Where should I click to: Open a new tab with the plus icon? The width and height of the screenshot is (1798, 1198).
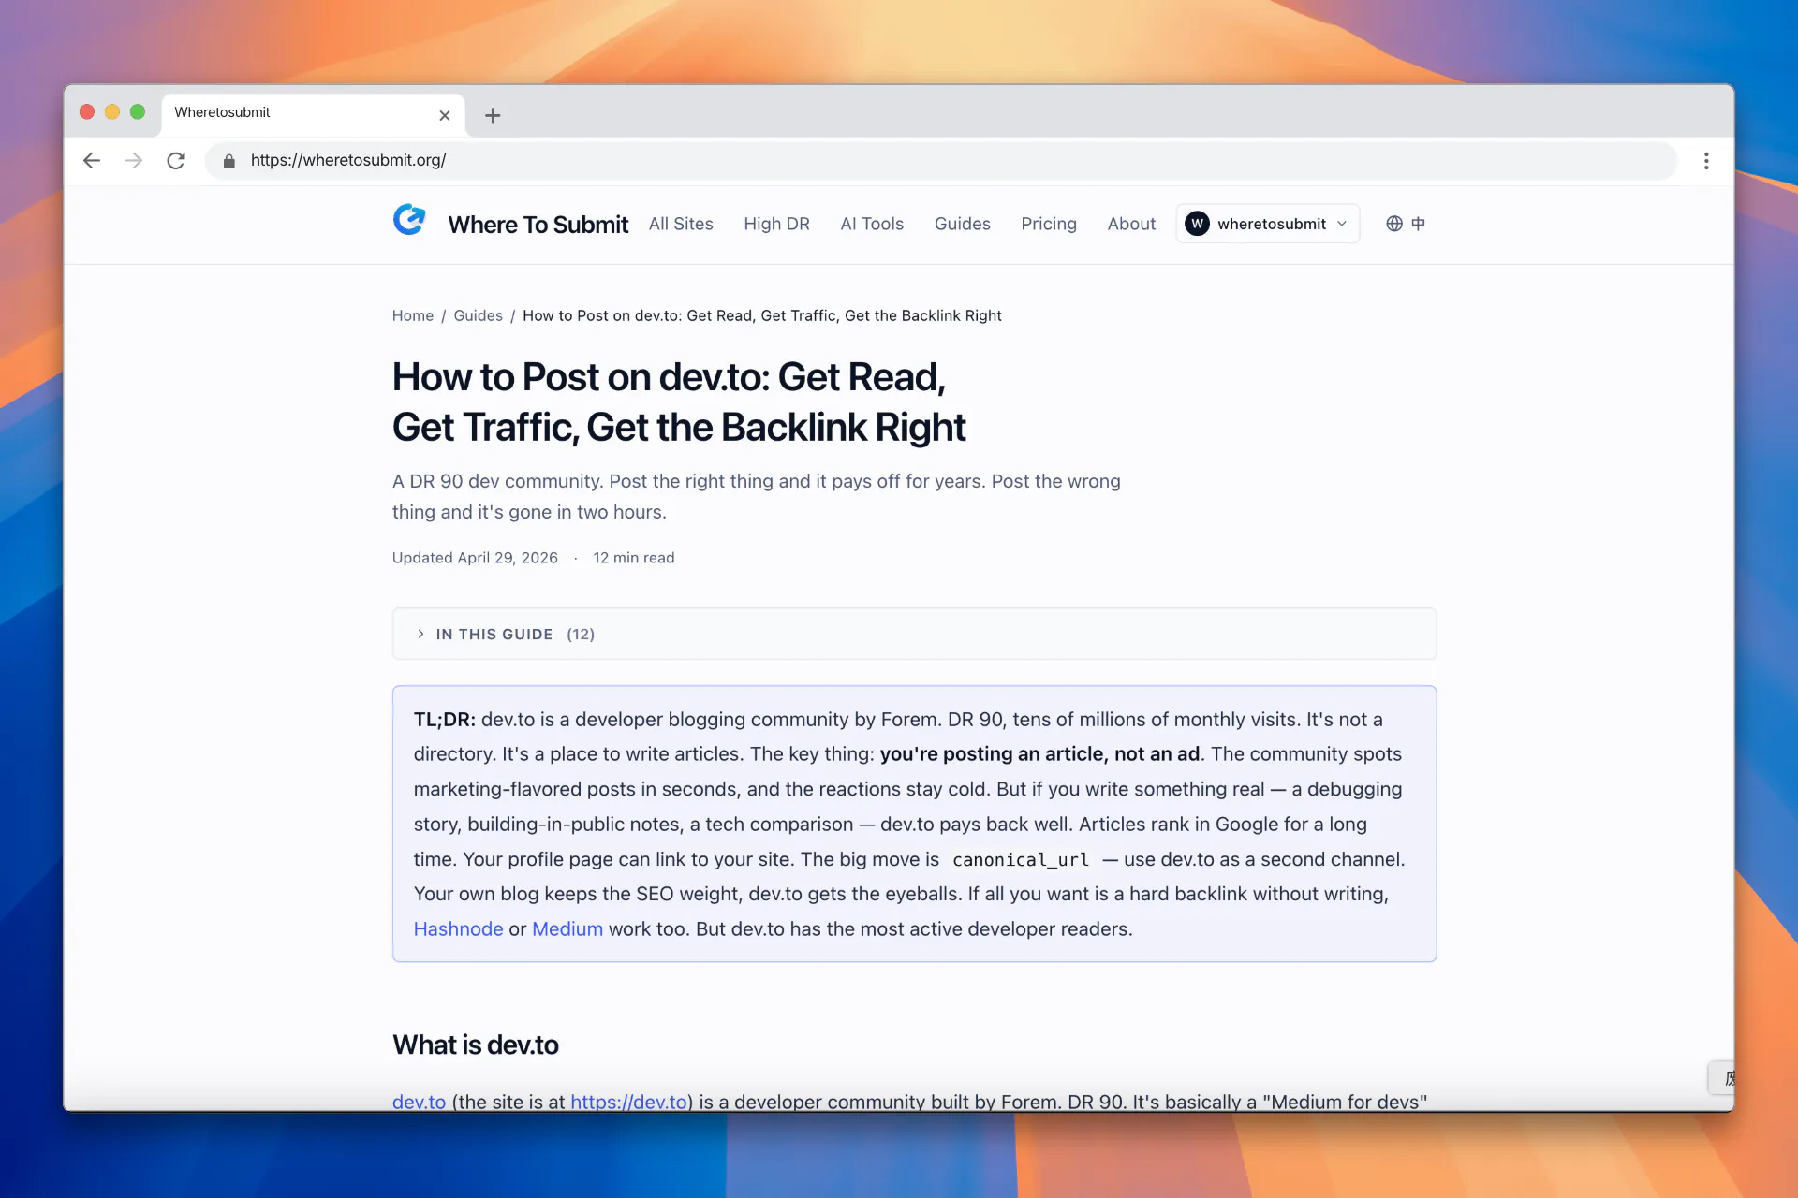[493, 115]
